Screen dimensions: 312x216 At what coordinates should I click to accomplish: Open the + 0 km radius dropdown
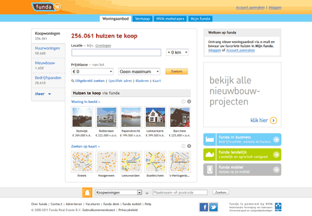tap(178, 53)
